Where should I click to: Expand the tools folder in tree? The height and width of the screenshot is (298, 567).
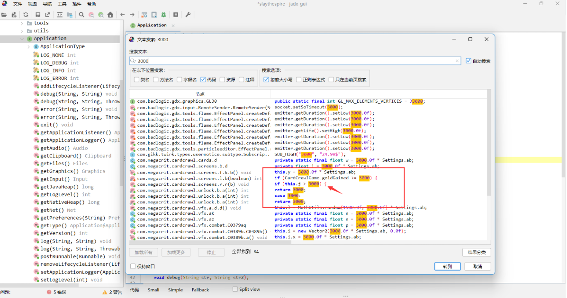[22, 23]
